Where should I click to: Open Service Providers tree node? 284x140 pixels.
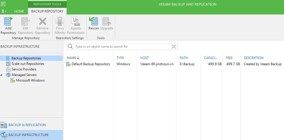24,69
